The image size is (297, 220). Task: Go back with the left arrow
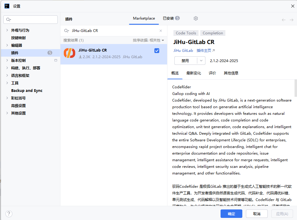coord(283,20)
